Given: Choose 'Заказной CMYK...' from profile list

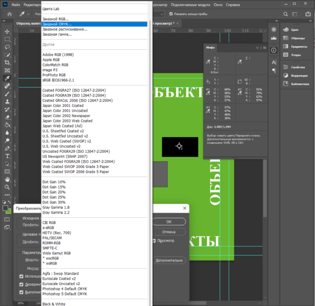Looking at the screenshot, I should 56,24.
